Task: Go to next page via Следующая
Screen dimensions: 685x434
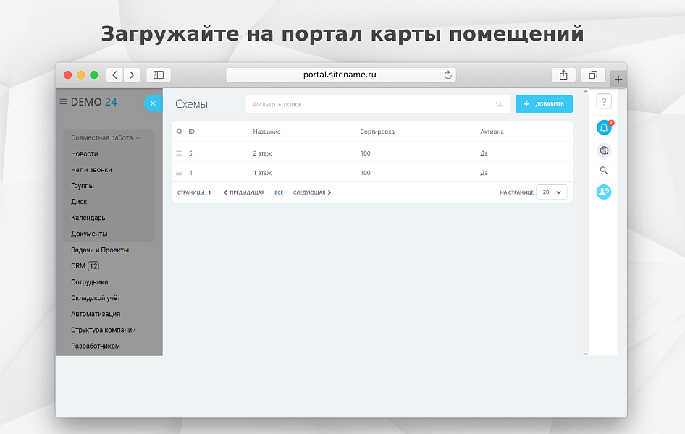Action: pyautogui.click(x=312, y=192)
